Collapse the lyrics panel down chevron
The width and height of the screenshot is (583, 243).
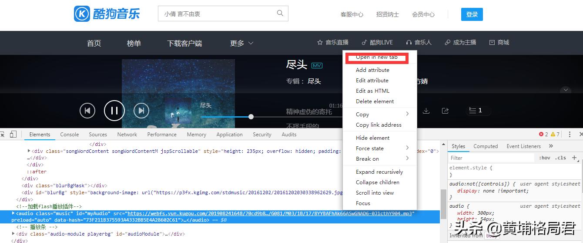point(566,90)
